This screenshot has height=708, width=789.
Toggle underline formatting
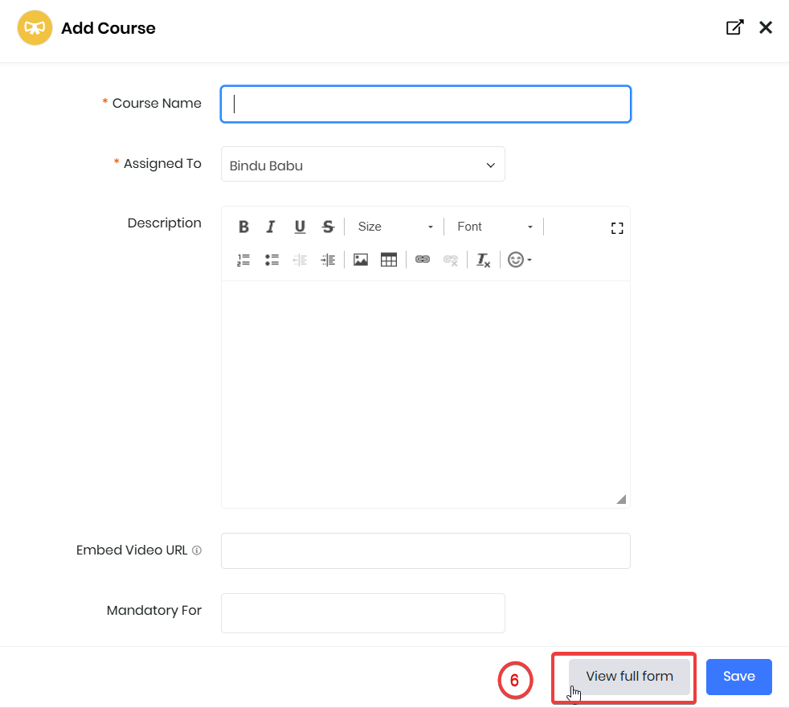click(x=300, y=227)
